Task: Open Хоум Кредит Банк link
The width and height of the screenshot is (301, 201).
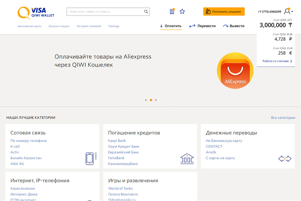Action: click(124, 146)
